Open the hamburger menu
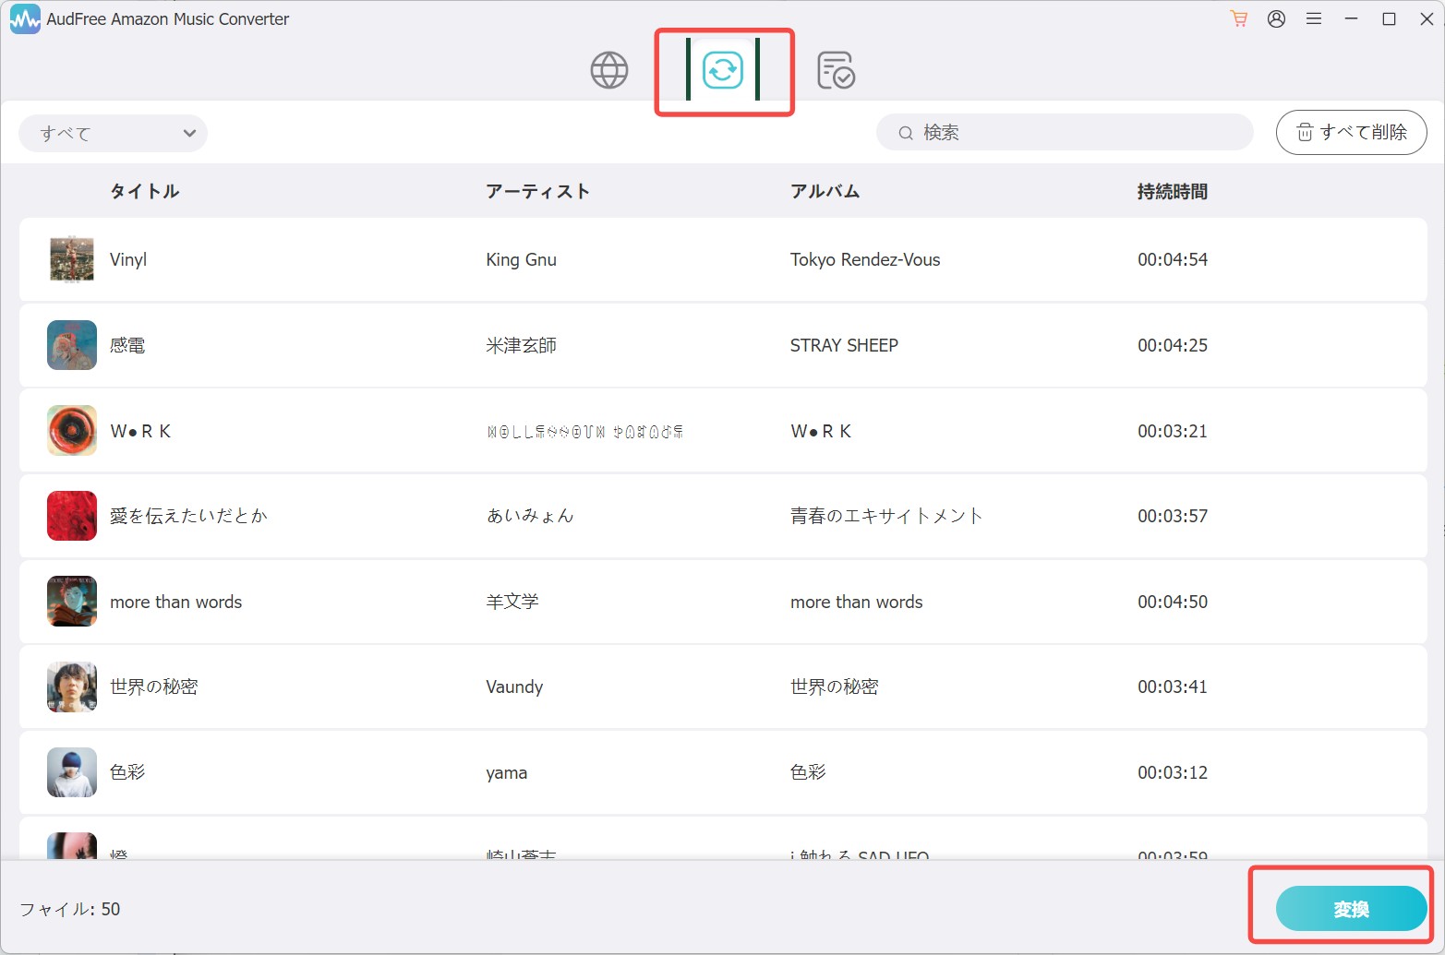Screen dimensions: 1445x955 click(1314, 18)
